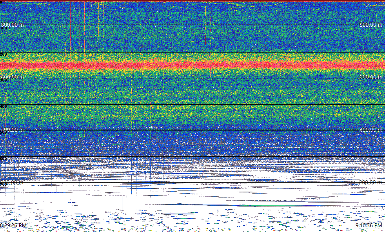
Task: Click the '9:10:36 PM' end timestamp
Action: [369, 225]
